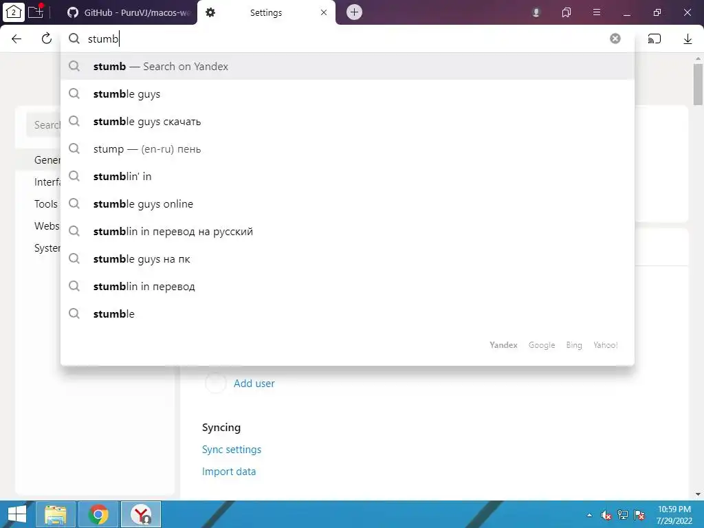
Task: Click the new tab group icon with red dot
Action: (x=36, y=12)
